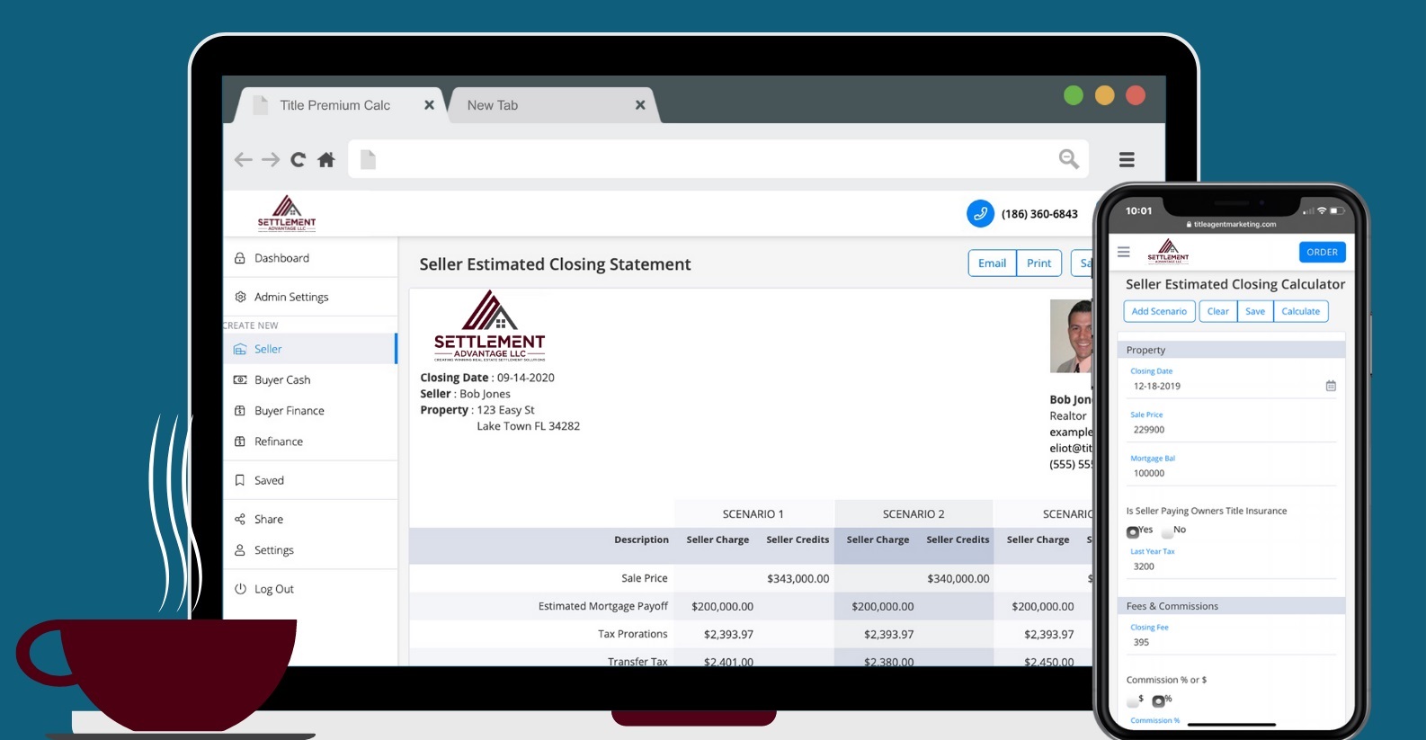Click the Email button
The width and height of the screenshot is (1426, 740).
tap(992, 263)
